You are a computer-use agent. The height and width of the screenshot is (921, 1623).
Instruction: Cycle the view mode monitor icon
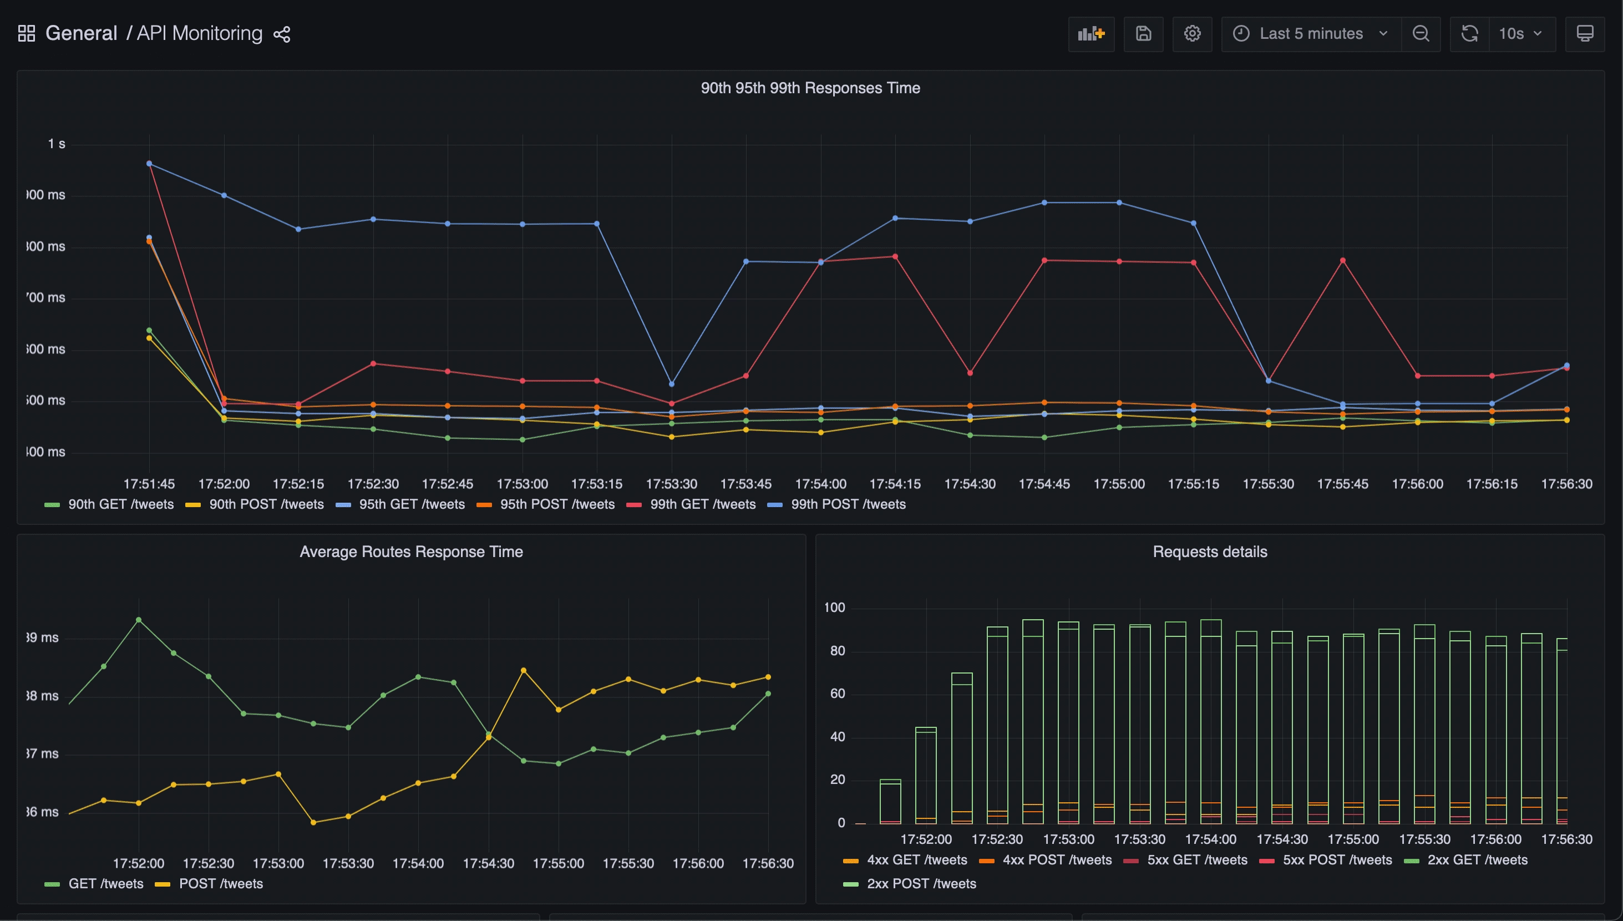point(1584,34)
